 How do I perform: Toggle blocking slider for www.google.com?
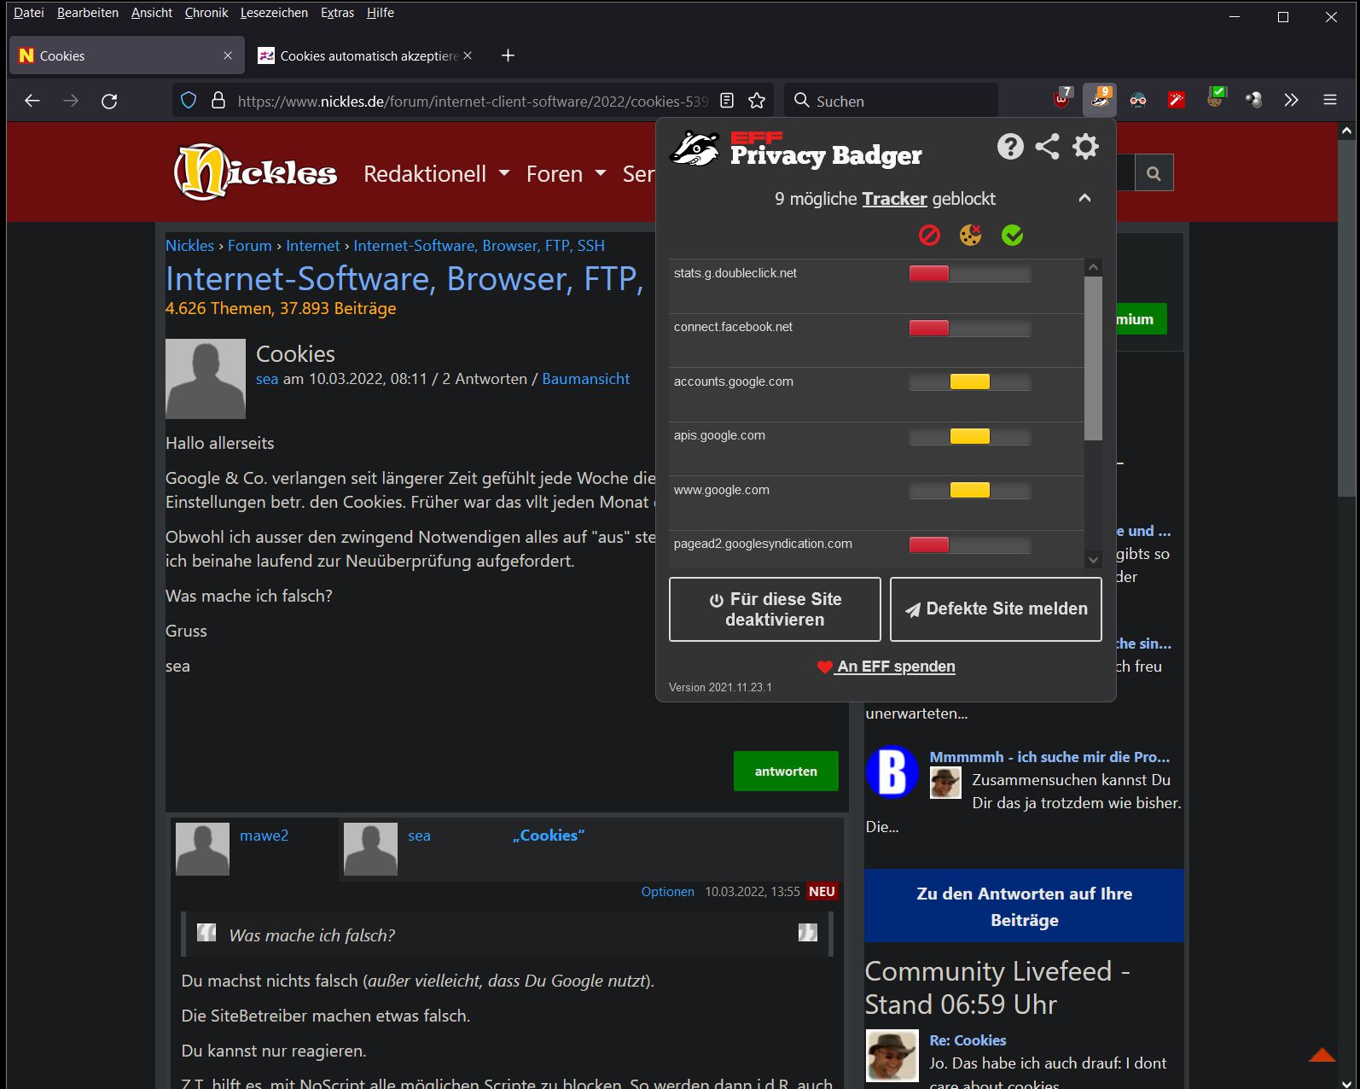(970, 491)
